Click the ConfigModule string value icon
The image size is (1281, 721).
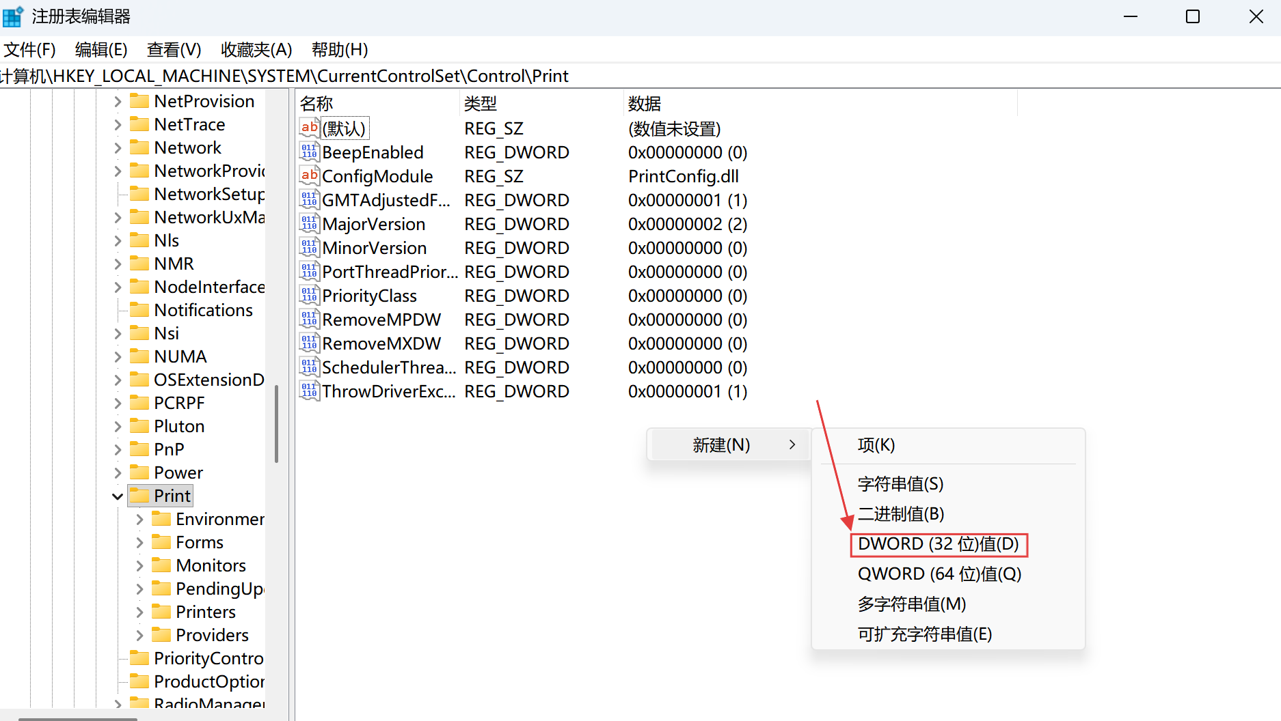[x=309, y=175]
